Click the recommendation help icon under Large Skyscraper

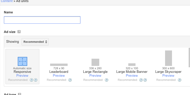pos(179,80)
